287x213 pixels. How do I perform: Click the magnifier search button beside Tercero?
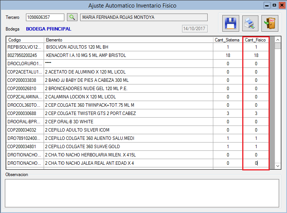(71, 17)
